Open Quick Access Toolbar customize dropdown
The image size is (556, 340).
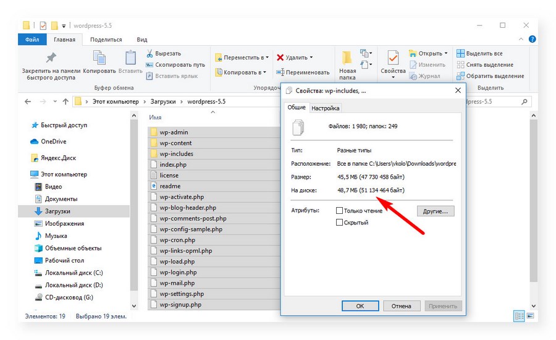[x=64, y=26]
